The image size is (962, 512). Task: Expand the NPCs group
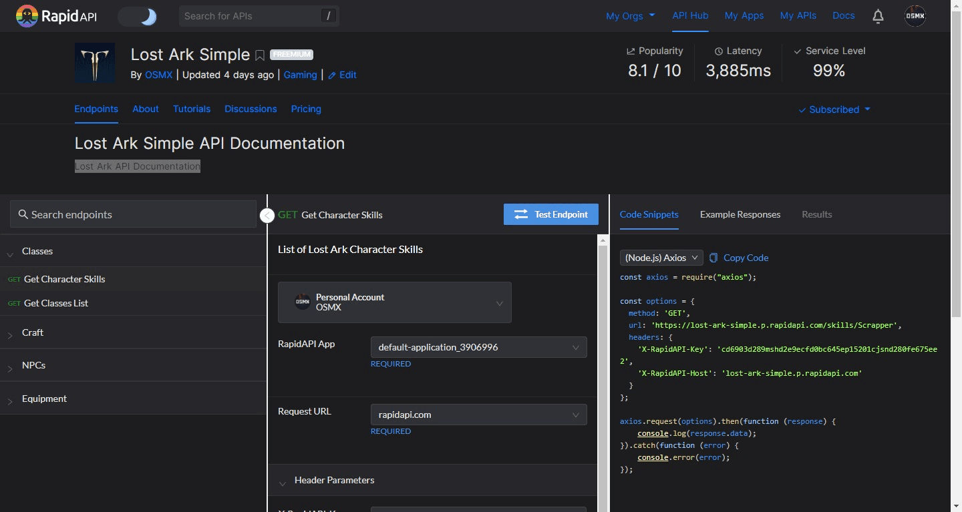click(x=133, y=365)
